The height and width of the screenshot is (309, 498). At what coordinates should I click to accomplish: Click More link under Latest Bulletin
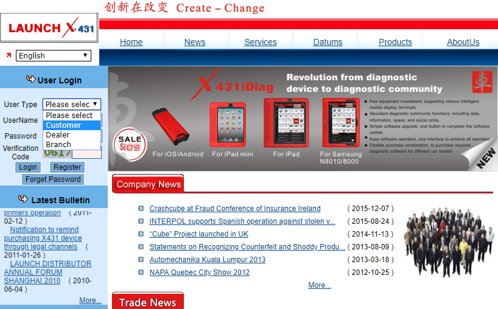click(x=91, y=300)
